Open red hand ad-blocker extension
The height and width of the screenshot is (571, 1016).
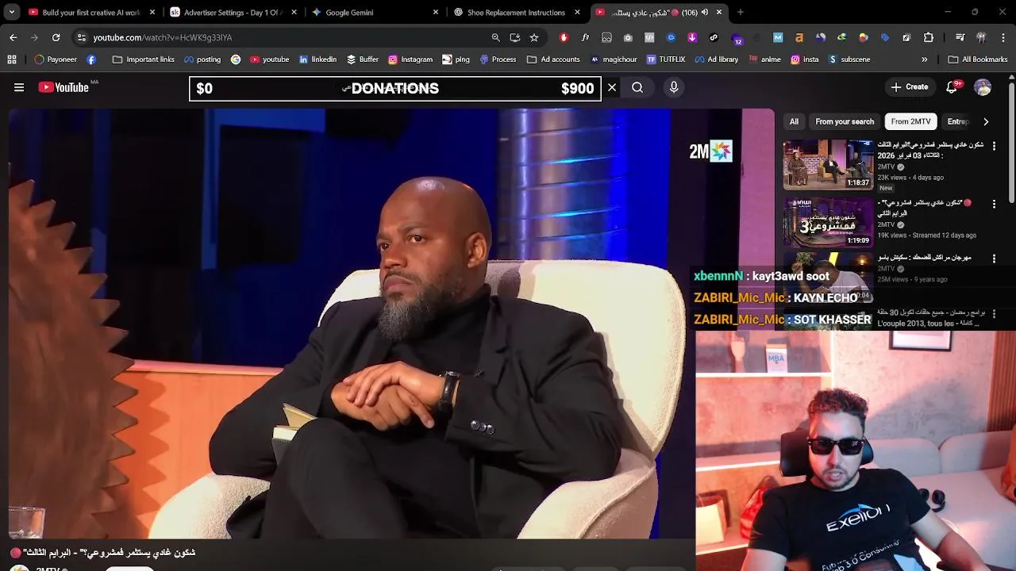[564, 37]
